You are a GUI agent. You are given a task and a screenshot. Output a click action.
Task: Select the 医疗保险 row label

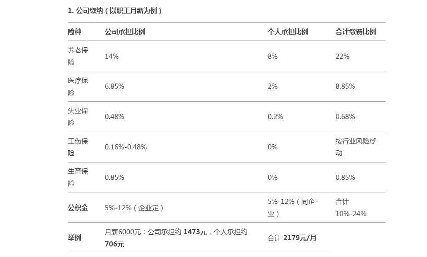coord(78,87)
